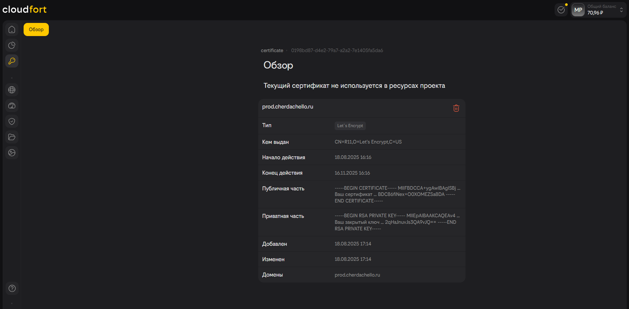Viewport: 629px width, 309px height.
Task: Open the speedometer gauge sidebar section
Action: coord(12,106)
